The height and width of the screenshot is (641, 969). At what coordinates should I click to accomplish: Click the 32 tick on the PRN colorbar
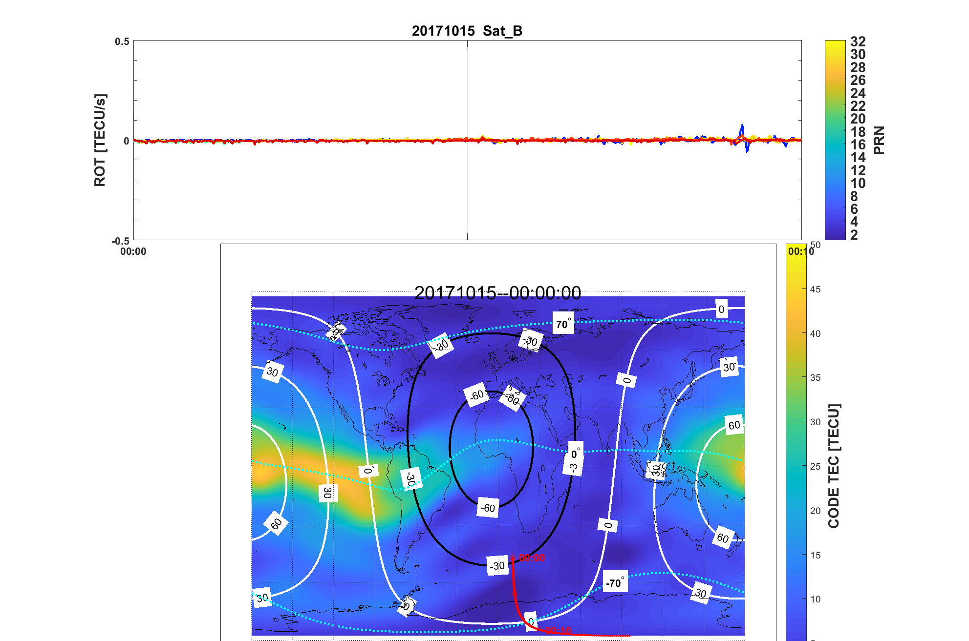[x=858, y=42]
